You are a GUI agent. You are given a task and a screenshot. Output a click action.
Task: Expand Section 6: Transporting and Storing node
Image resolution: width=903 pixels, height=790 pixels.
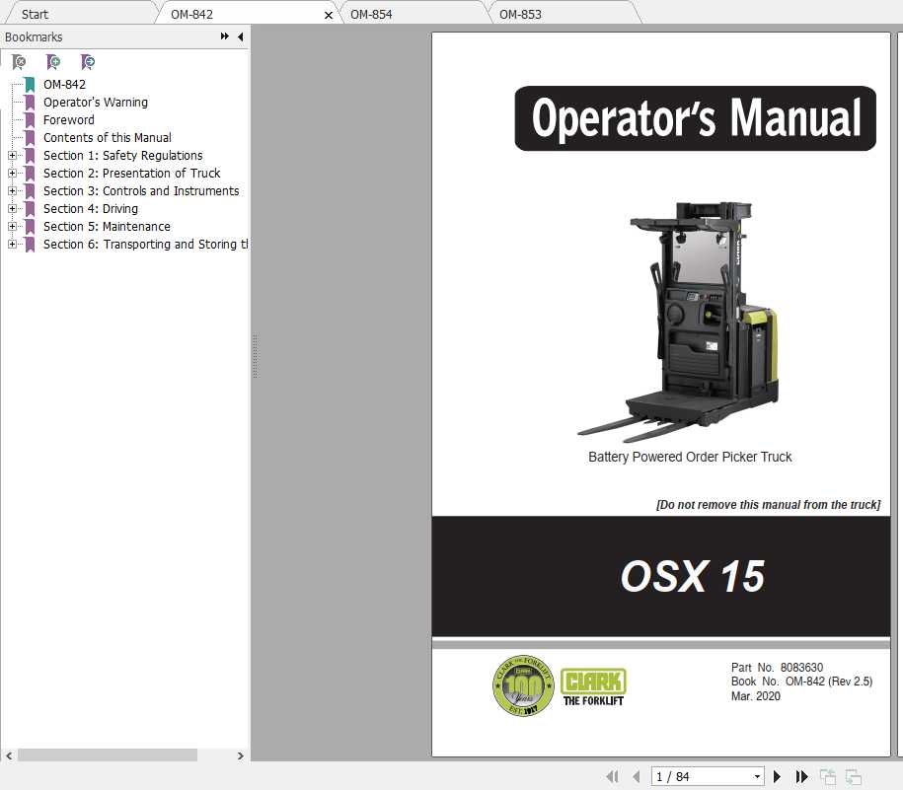tap(12, 245)
